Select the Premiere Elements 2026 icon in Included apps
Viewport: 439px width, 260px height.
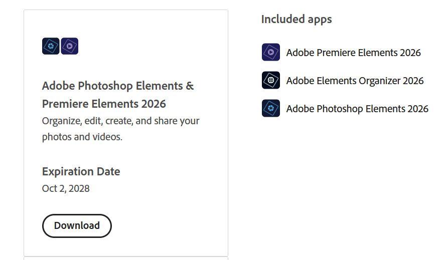[271, 52]
